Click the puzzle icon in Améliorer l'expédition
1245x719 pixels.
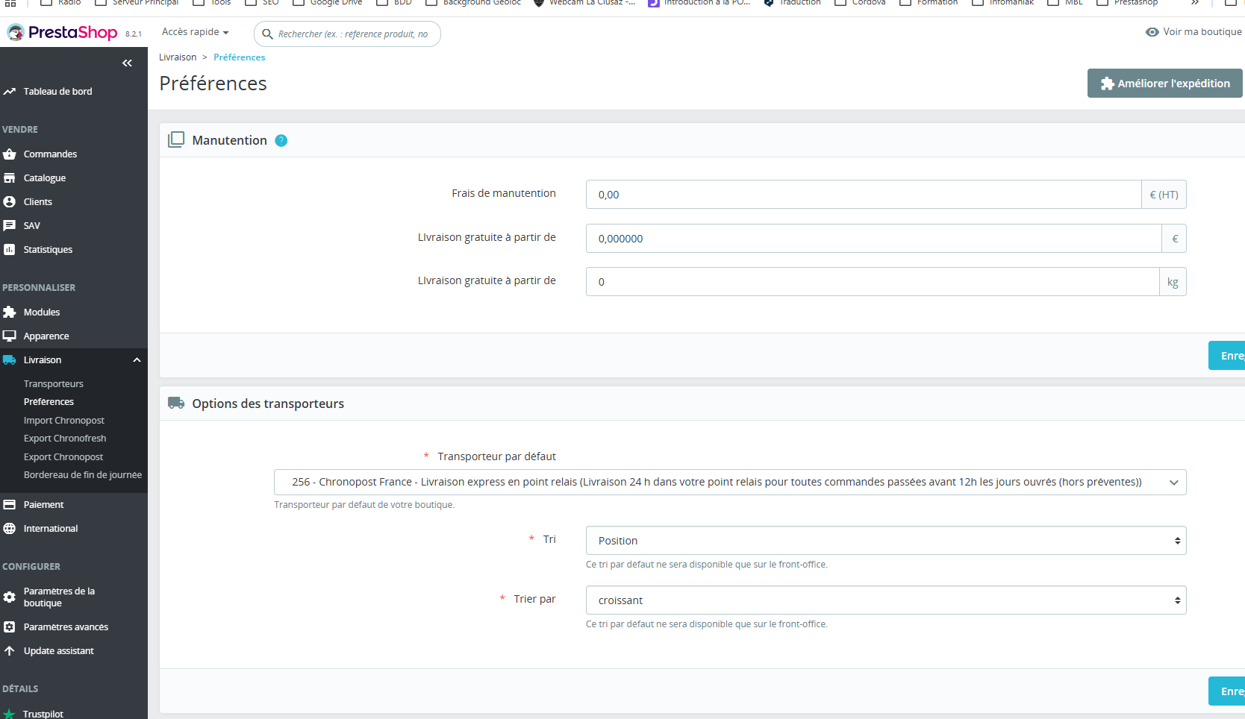pos(1108,84)
